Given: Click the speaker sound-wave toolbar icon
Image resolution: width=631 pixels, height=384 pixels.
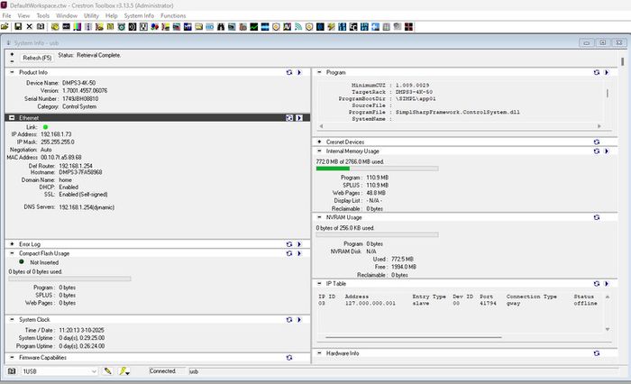Looking at the screenshot, I should coord(133,26).
